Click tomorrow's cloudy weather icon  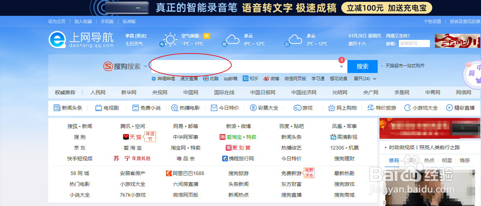tap(233, 39)
